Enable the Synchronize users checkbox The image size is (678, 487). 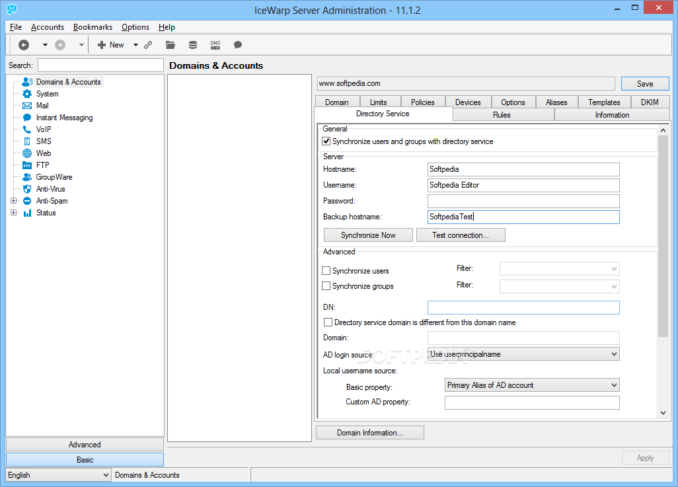[x=326, y=271]
